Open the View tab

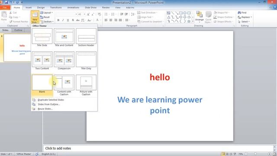click(118, 8)
